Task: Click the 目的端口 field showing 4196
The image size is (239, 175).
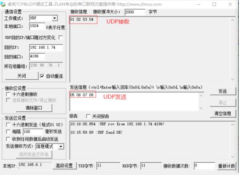Action: [x=37, y=57]
